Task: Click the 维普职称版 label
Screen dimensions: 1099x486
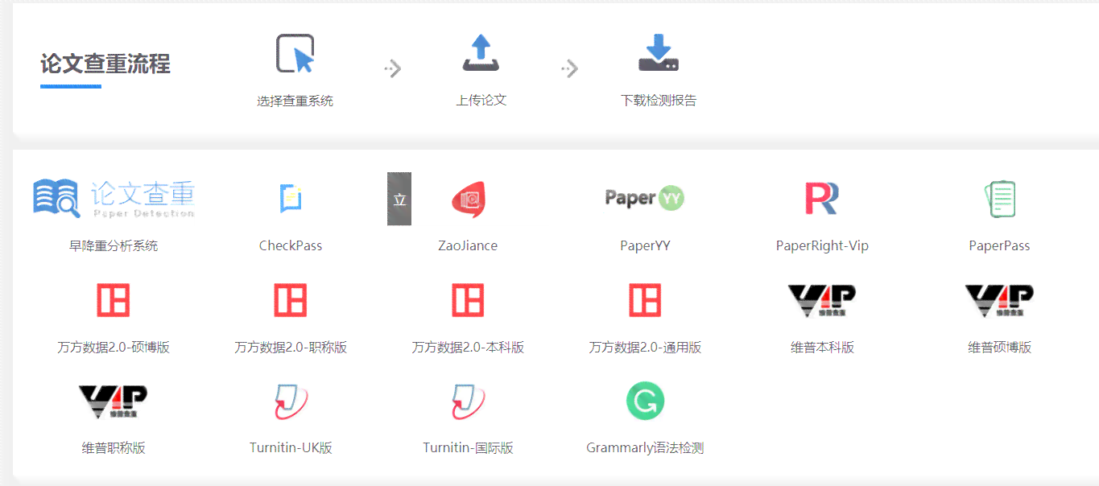Action: click(114, 448)
